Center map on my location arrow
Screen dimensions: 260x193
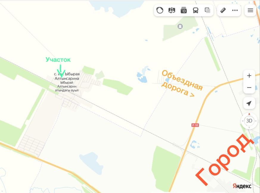click(249, 103)
